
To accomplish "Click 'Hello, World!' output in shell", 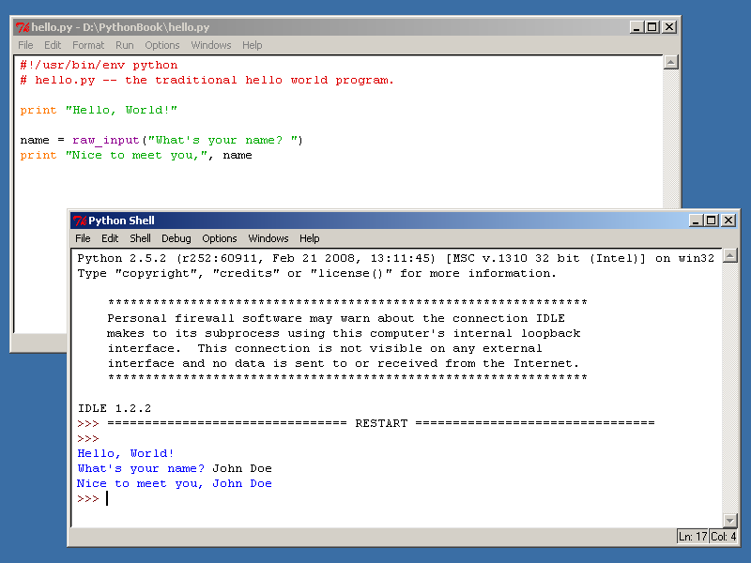I will [126, 453].
